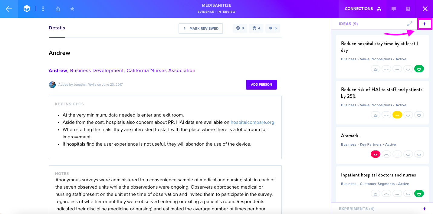The image size is (433, 214).
Task: Open the hospitalcompare.org link
Action: point(252,122)
